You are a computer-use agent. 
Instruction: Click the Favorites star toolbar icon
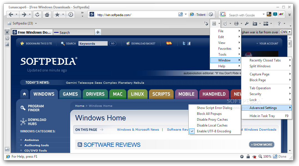coord(57,14)
